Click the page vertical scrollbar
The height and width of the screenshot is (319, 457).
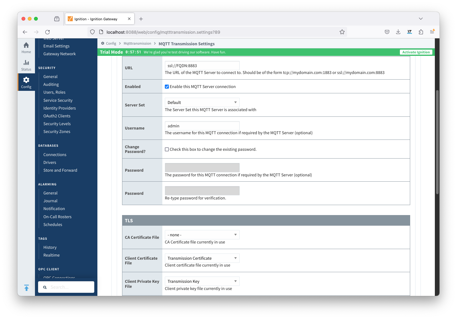click(437, 142)
